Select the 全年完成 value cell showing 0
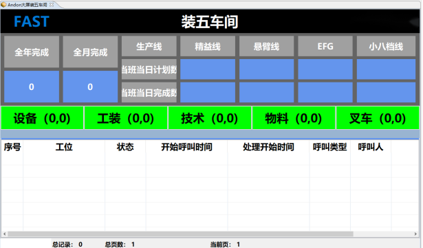 [32, 87]
